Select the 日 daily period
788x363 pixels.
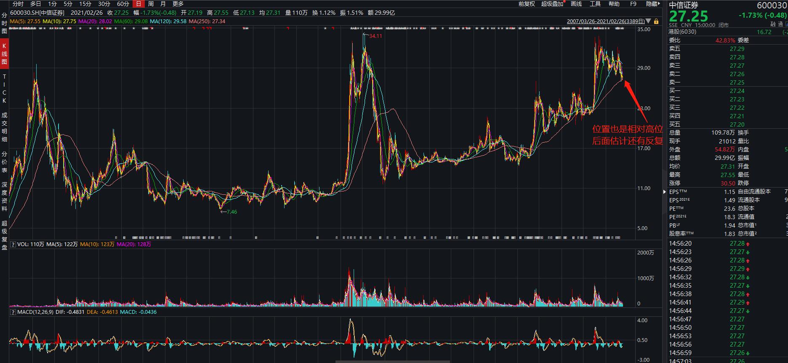coord(138,4)
